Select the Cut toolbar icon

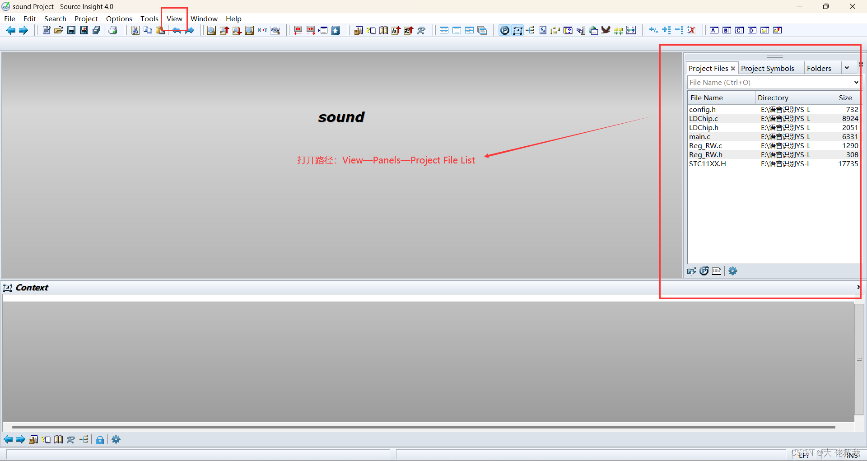tap(135, 30)
